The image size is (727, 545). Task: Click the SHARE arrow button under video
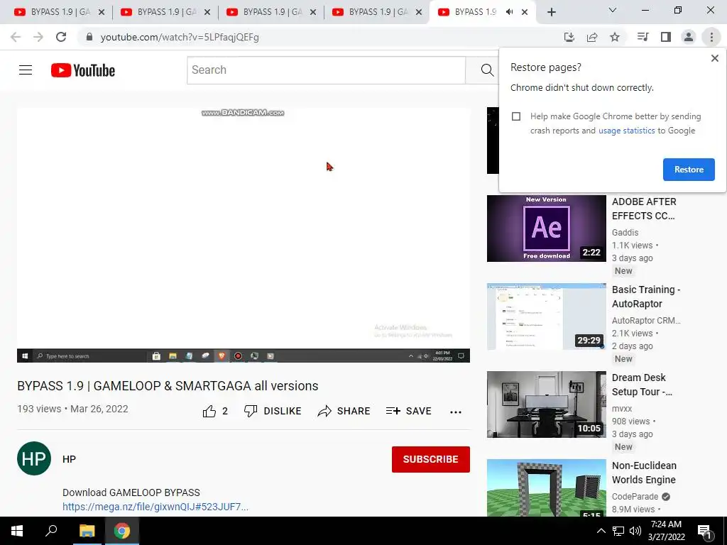click(x=344, y=411)
